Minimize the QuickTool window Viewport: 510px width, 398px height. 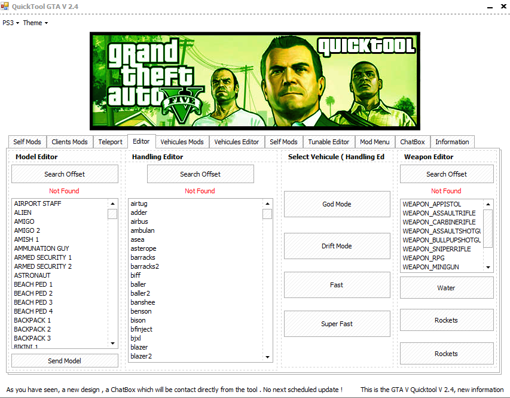click(x=490, y=7)
